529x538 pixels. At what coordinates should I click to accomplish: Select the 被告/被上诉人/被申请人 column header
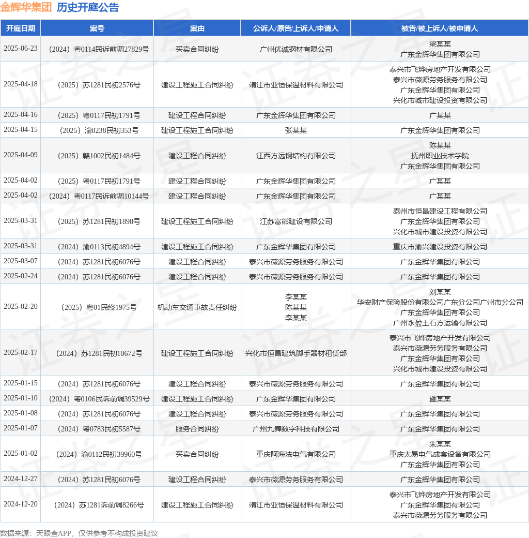point(440,28)
